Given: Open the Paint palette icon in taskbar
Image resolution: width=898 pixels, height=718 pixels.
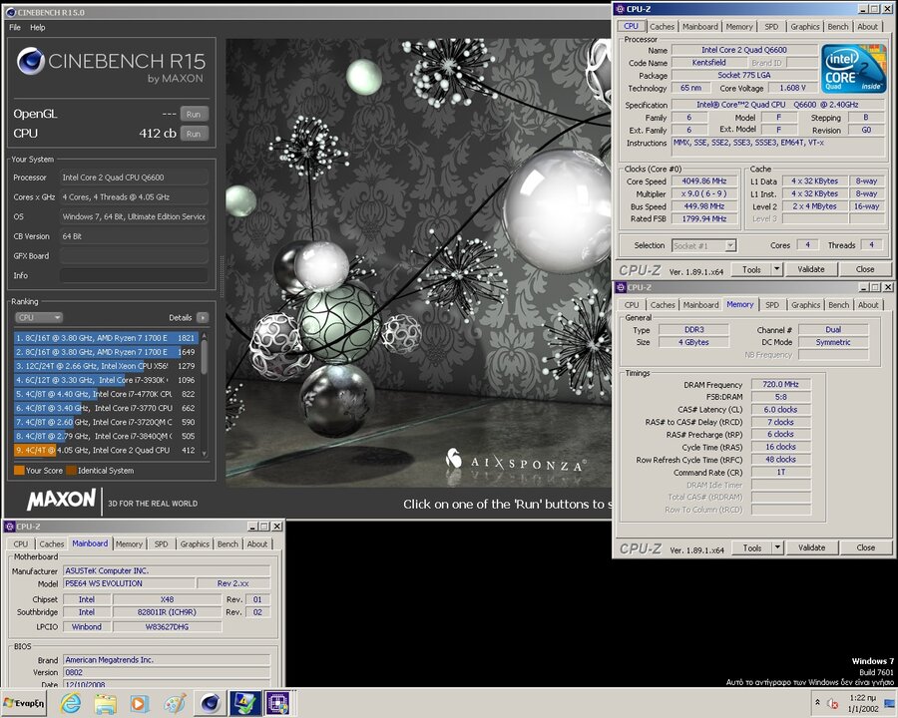Looking at the screenshot, I should coord(175,703).
